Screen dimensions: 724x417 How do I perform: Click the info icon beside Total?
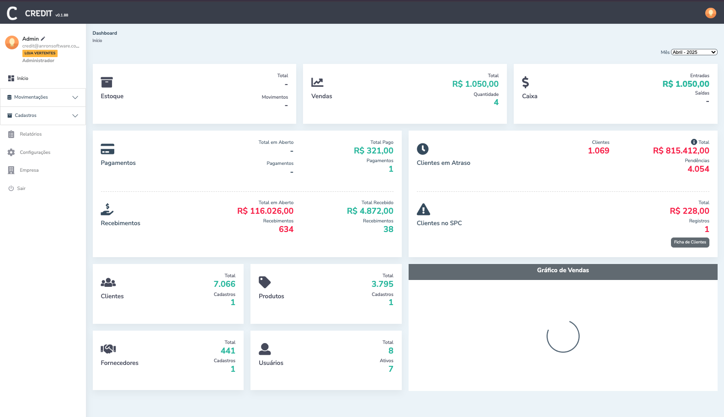pos(694,142)
